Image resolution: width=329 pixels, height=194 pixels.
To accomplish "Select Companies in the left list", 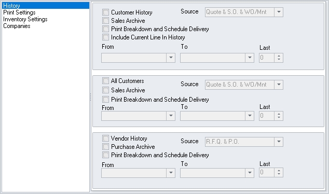I will pyautogui.click(x=17, y=26).
